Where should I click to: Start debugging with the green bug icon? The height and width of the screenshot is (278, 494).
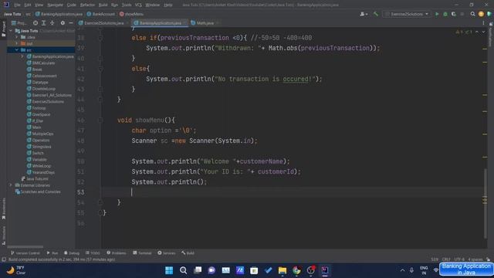click(445, 14)
